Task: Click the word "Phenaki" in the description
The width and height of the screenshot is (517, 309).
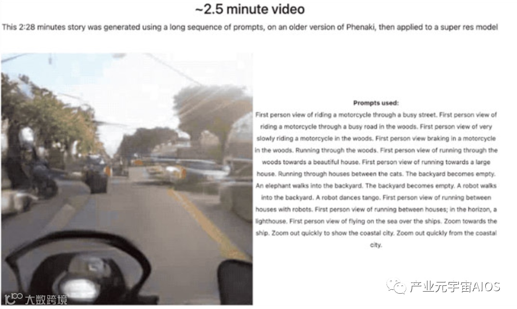Action: click(x=361, y=27)
